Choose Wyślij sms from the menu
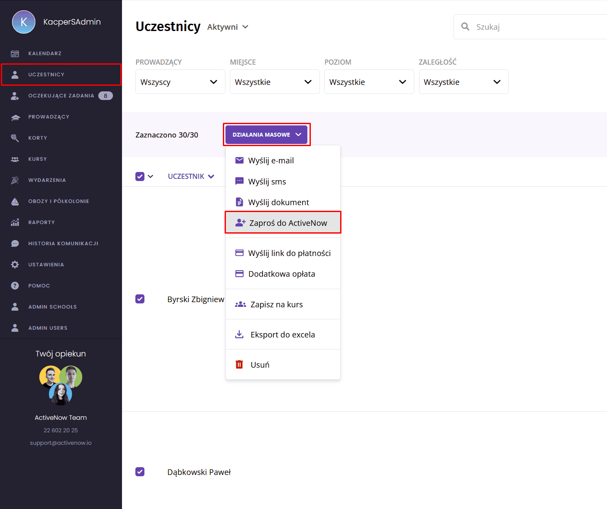This screenshot has height=509, width=607. [x=283, y=181]
